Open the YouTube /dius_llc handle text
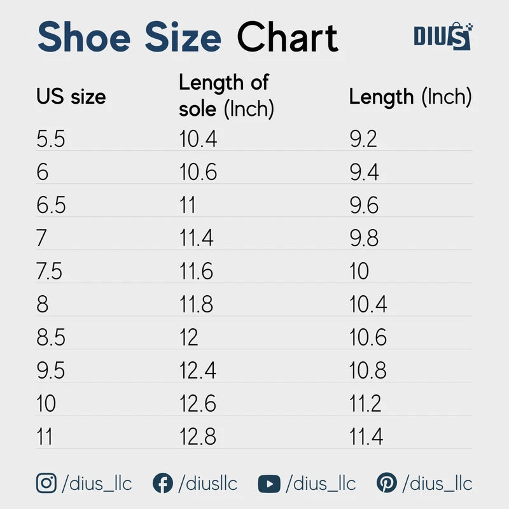Viewport: 509px width, 509px height. [320, 484]
